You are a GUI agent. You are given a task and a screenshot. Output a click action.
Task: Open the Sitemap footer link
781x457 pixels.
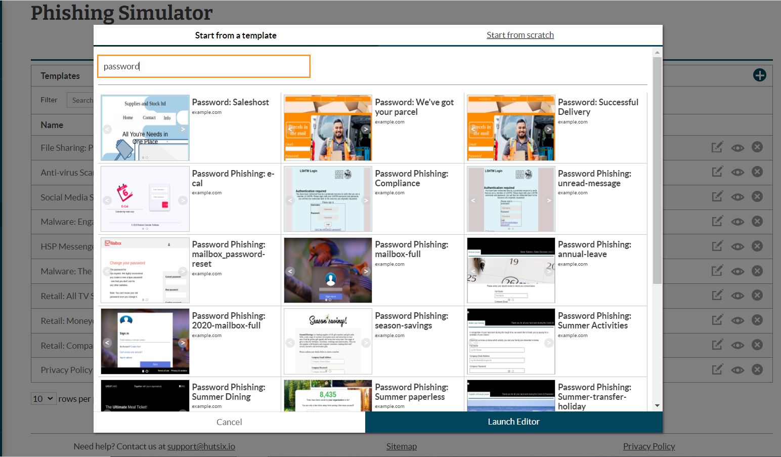[x=402, y=446]
